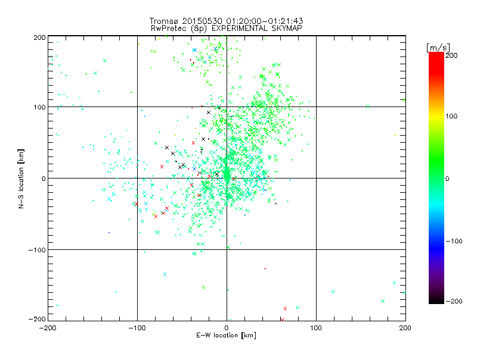Image resolution: width=477 pixels, height=357 pixels.
Task: Click the colorbar label '200' at top
Action: [451, 55]
